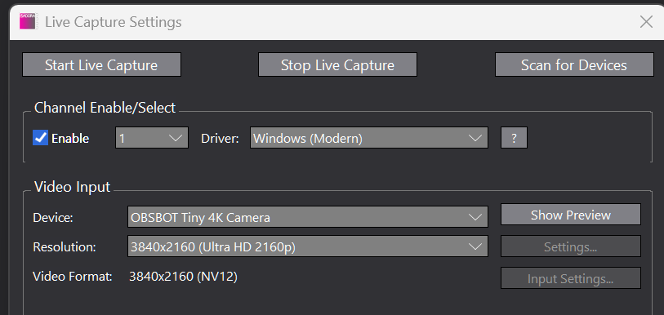Click Stop Live Capture
Image resolution: width=664 pixels, height=315 pixels.
coord(337,64)
